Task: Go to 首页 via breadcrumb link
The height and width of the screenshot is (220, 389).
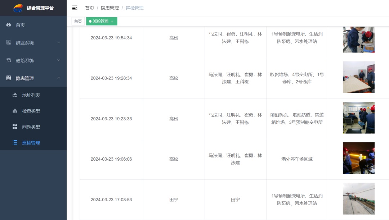Action: [x=89, y=8]
